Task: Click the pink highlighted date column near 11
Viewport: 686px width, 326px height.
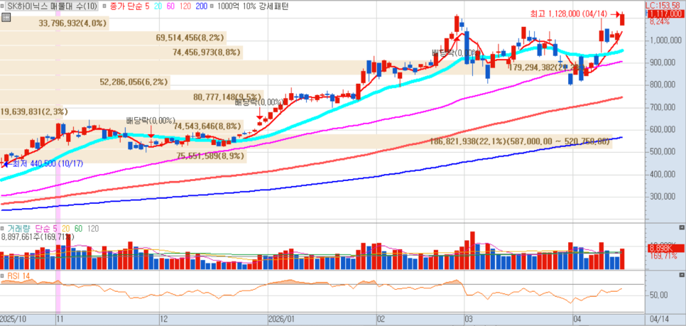Action: click(x=57, y=158)
